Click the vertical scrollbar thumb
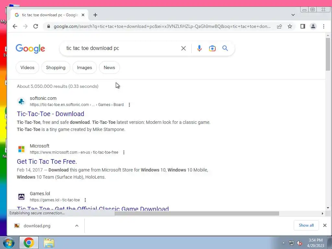The image size is (332, 249). [328, 54]
